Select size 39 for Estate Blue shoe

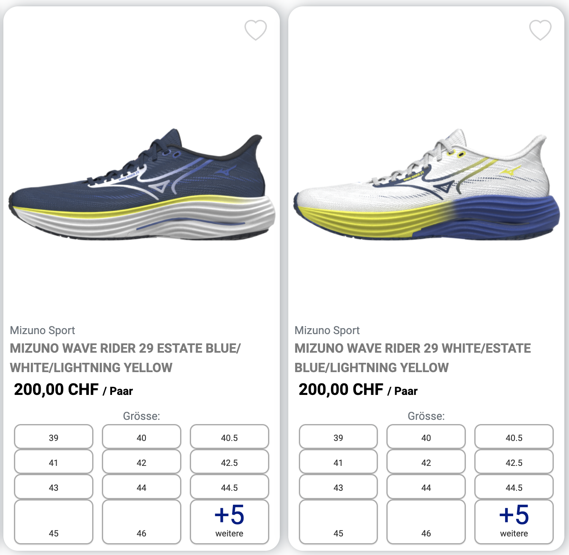click(x=54, y=437)
